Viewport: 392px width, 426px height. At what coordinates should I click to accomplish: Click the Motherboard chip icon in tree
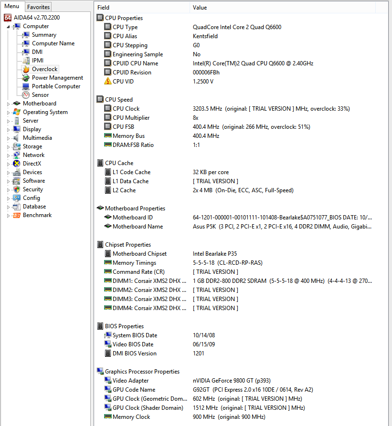[x=17, y=104]
